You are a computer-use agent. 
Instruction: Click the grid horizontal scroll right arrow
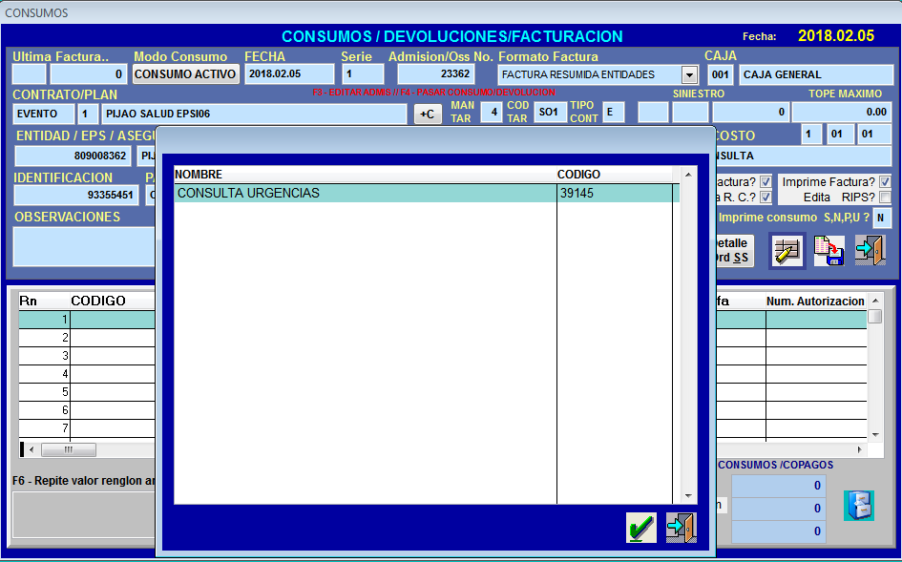[860, 449]
